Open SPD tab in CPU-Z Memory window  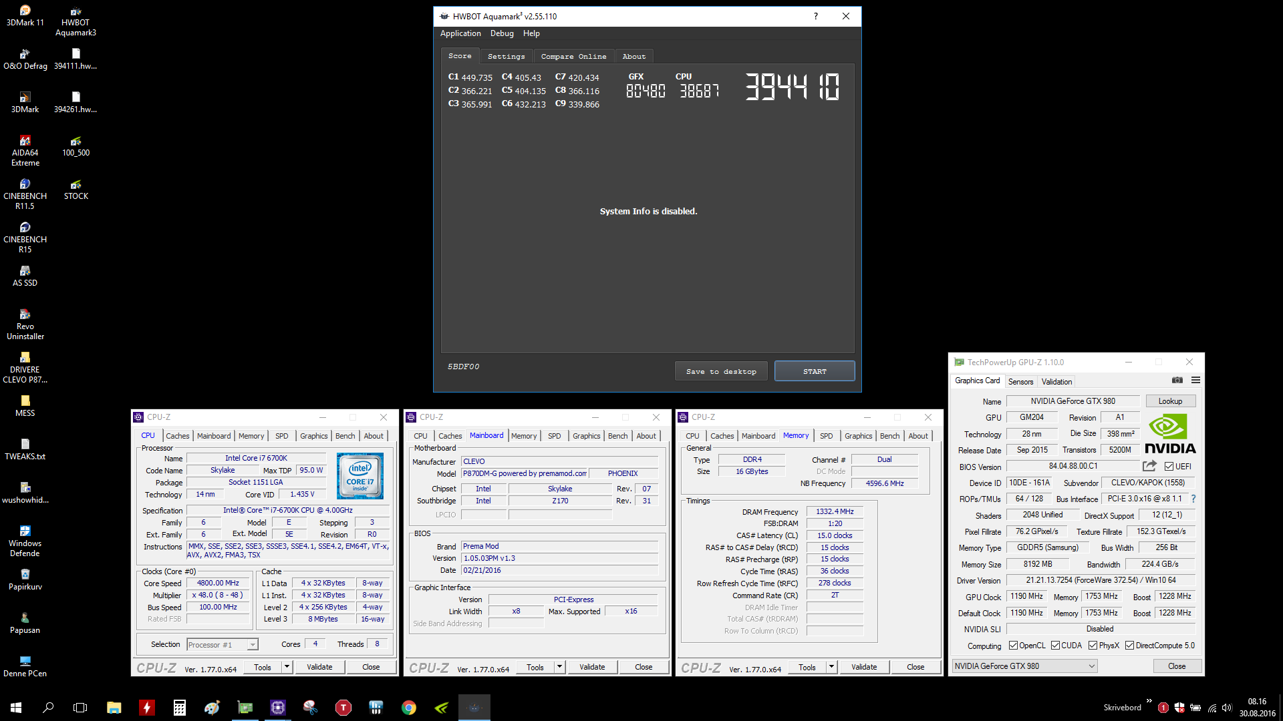(x=827, y=436)
